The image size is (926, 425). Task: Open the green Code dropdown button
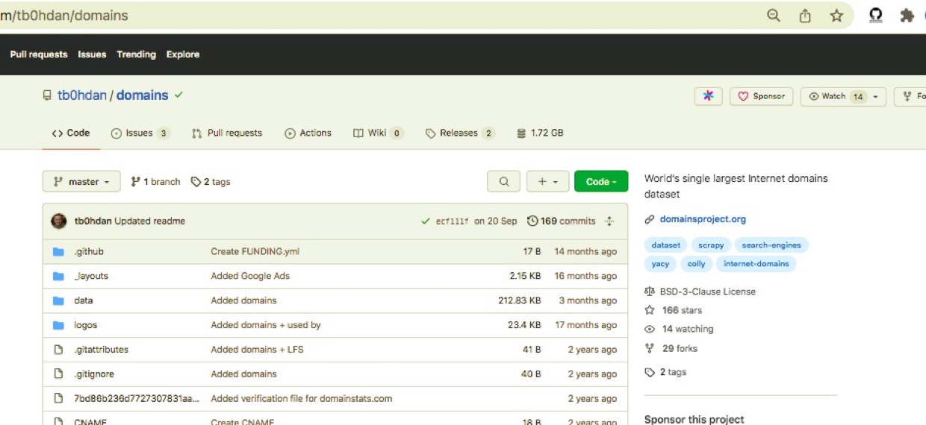point(601,181)
